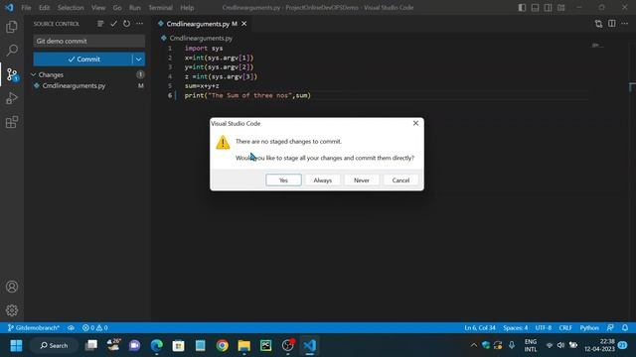Click the Publish branch cloud icon in status bar
The width and height of the screenshot is (636, 357).
click(x=71, y=328)
